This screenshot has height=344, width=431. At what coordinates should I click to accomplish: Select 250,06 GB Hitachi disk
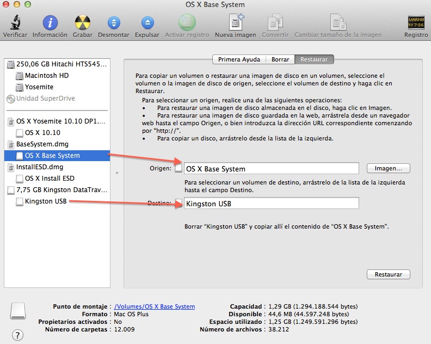pos(57,64)
